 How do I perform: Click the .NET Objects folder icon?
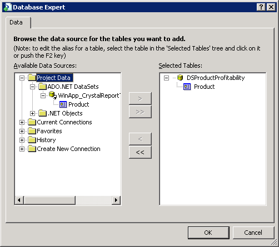42,113
